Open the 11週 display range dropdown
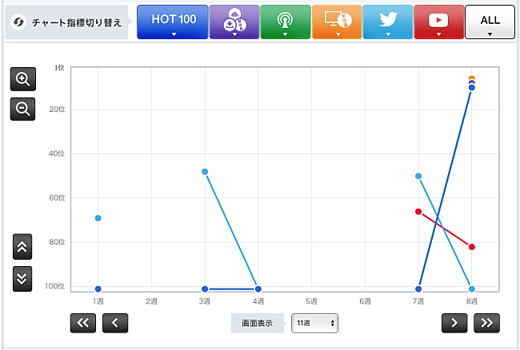The image size is (520, 350). [x=314, y=323]
